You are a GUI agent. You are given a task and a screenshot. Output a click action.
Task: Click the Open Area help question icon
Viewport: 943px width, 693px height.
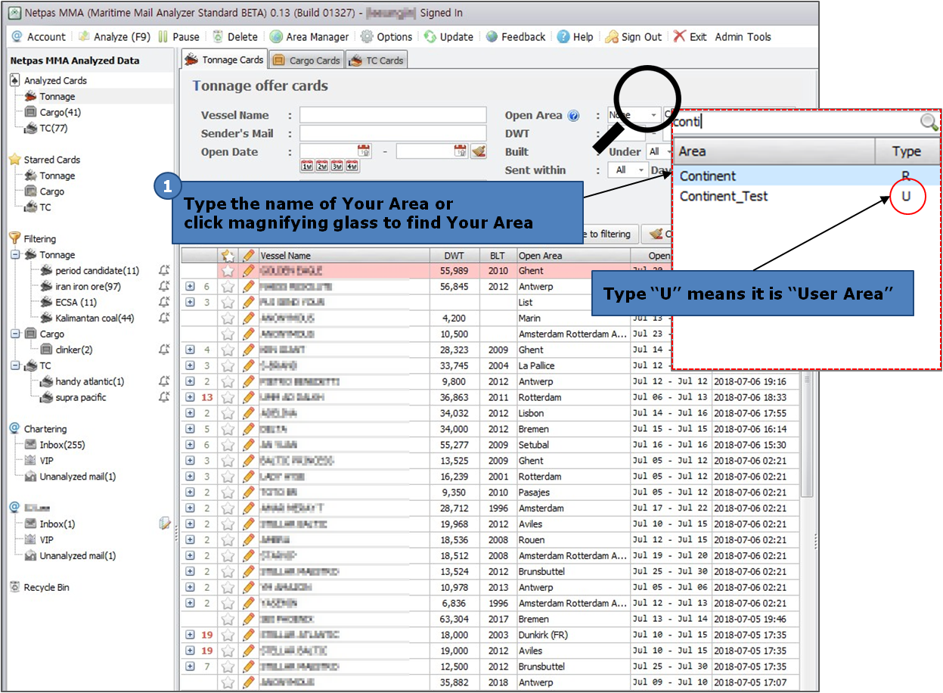(573, 116)
